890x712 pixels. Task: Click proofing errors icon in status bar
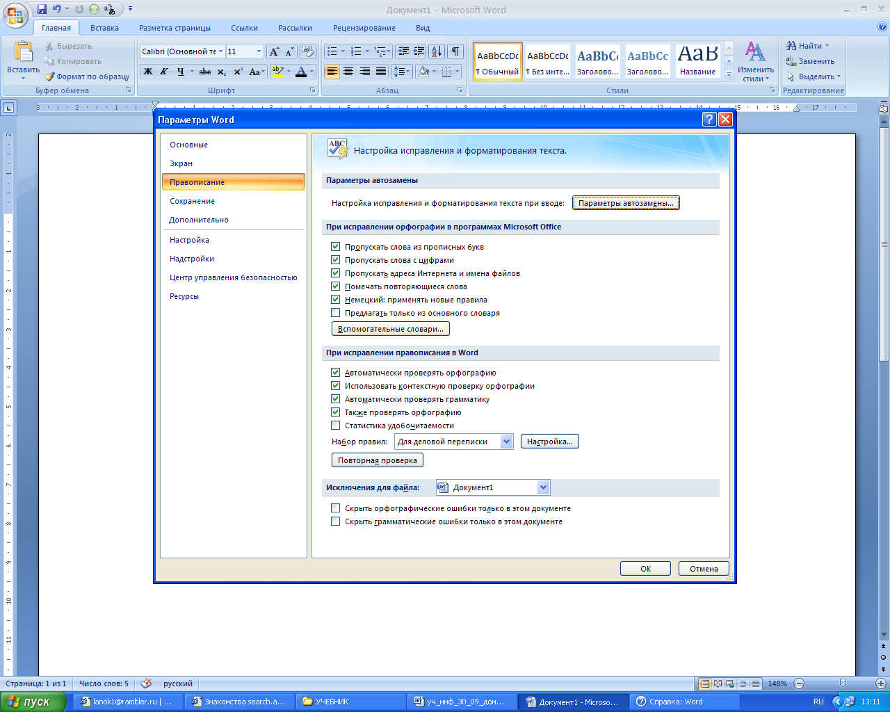tap(146, 683)
